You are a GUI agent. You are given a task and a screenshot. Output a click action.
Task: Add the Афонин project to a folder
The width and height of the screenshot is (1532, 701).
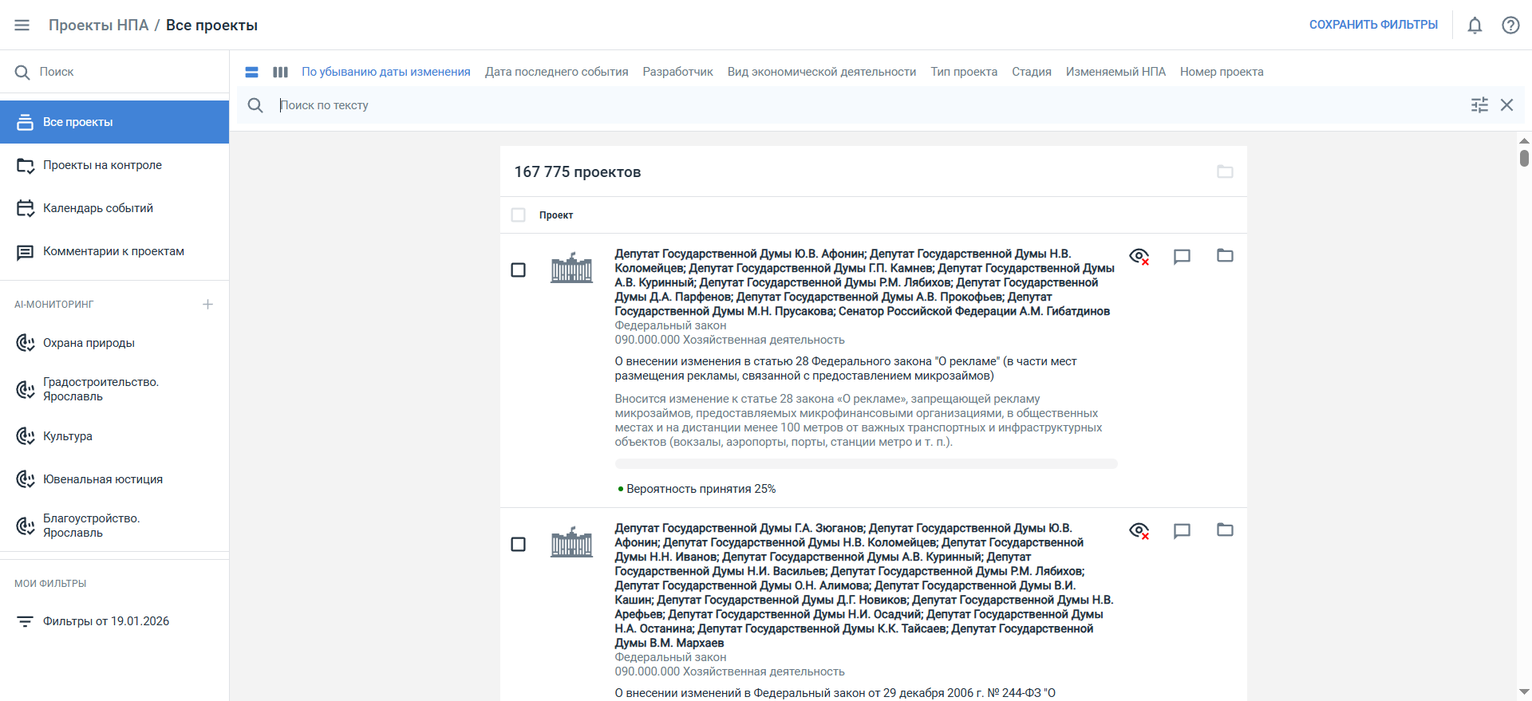click(1225, 255)
